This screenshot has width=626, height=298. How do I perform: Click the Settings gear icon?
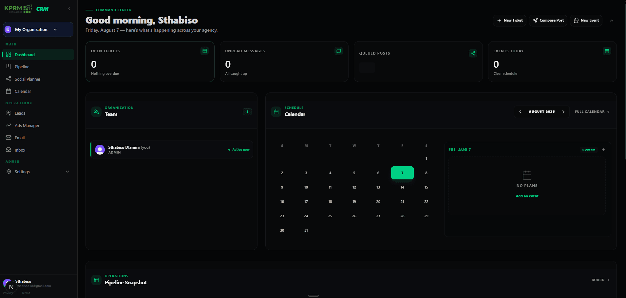point(9,172)
